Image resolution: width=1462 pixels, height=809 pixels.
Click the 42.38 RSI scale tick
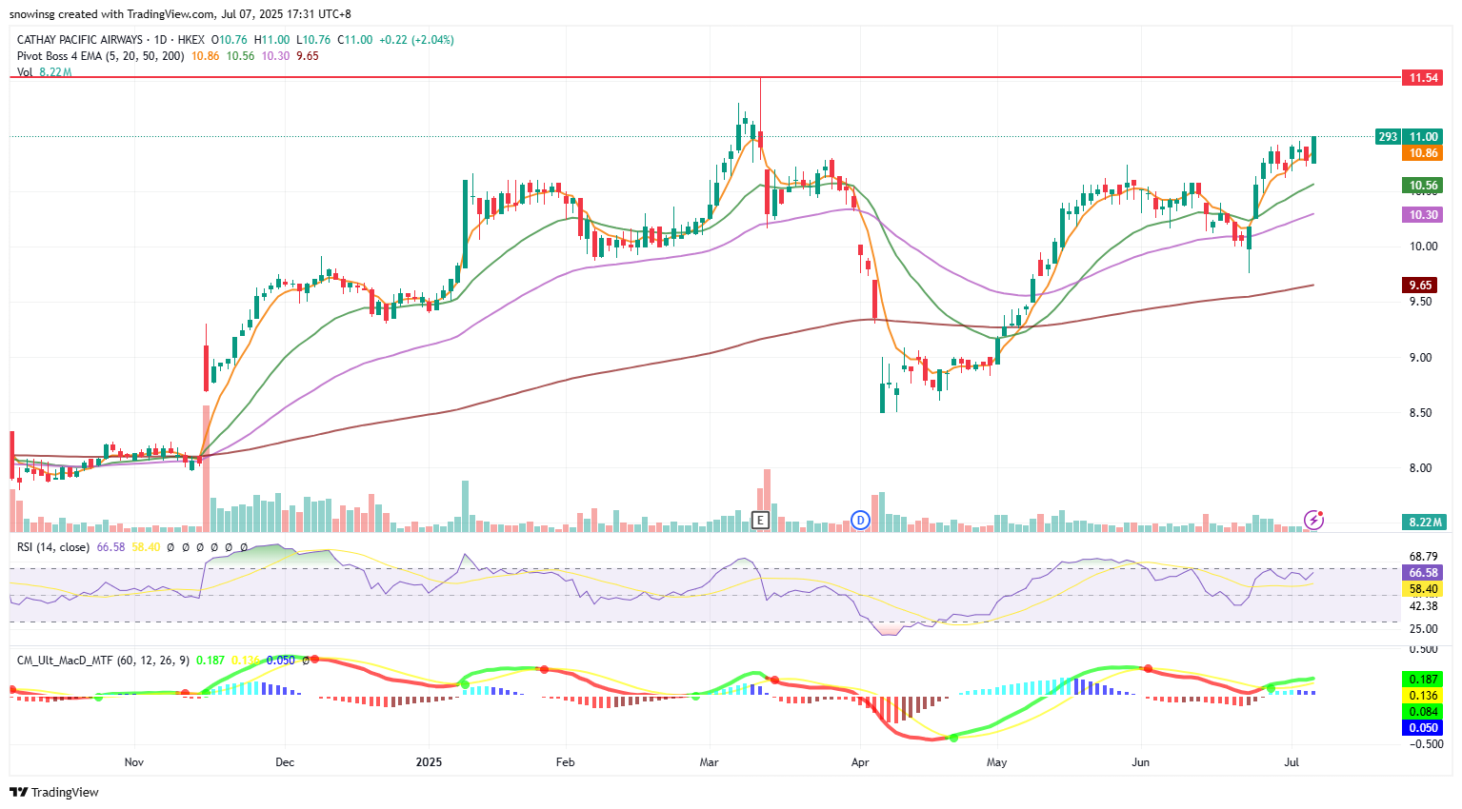(x=1424, y=606)
